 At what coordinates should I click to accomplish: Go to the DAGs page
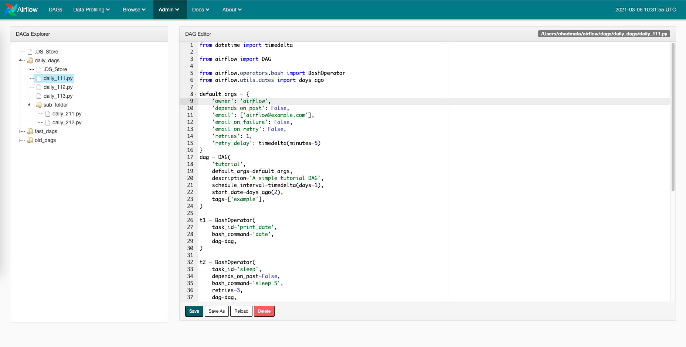click(x=55, y=10)
